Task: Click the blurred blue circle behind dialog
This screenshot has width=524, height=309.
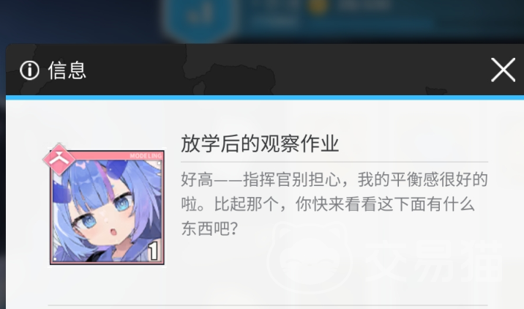Action: pyautogui.click(x=201, y=18)
